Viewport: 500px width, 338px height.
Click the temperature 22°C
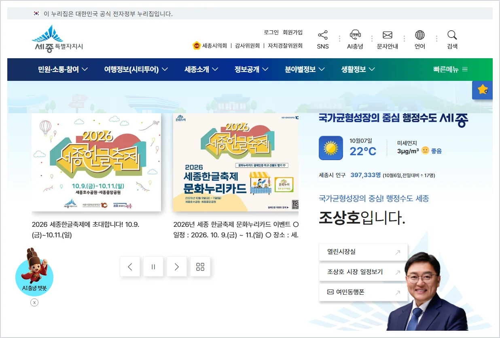(x=363, y=152)
